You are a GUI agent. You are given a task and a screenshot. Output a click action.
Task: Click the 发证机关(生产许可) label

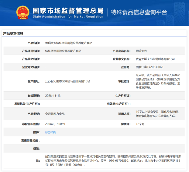(x=27, y=104)
